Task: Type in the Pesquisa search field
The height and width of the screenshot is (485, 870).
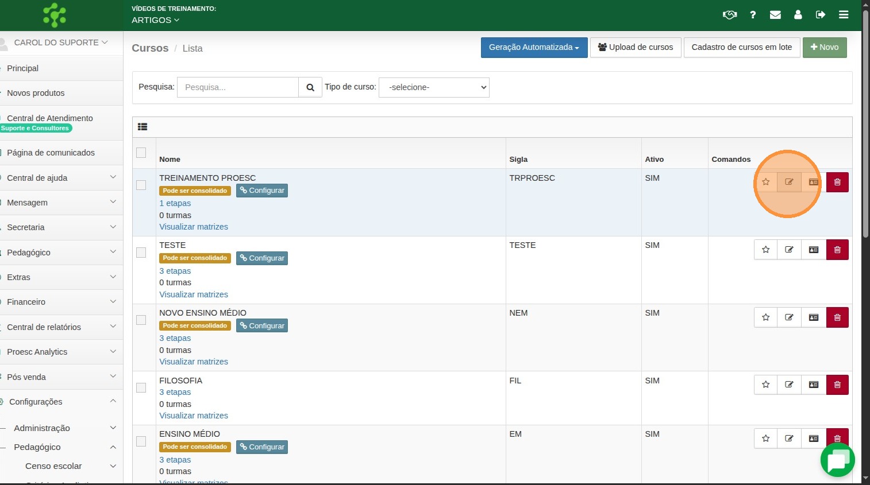Action: pos(238,87)
